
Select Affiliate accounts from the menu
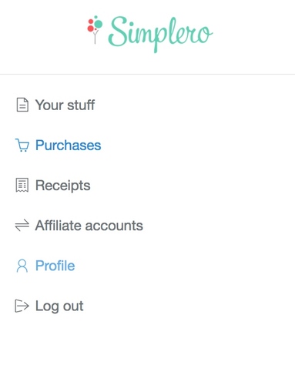pos(79,226)
